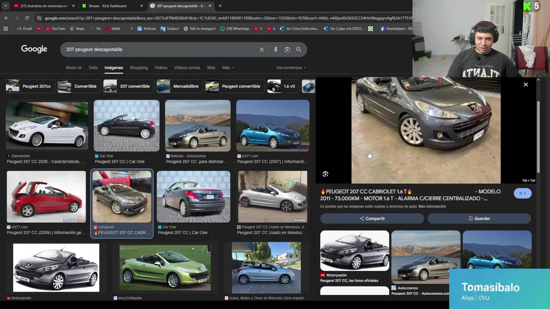Close the Stream - Kick Dashboard tab
Viewport: 550px width, 309px height.
(141, 6)
